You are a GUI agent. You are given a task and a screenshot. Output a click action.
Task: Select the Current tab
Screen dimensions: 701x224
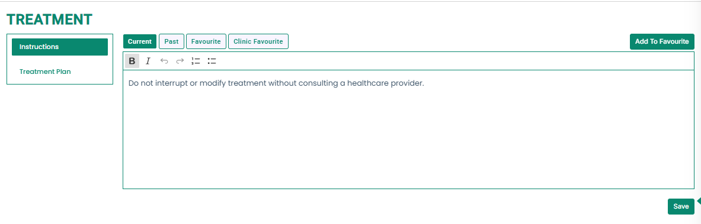pos(140,41)
